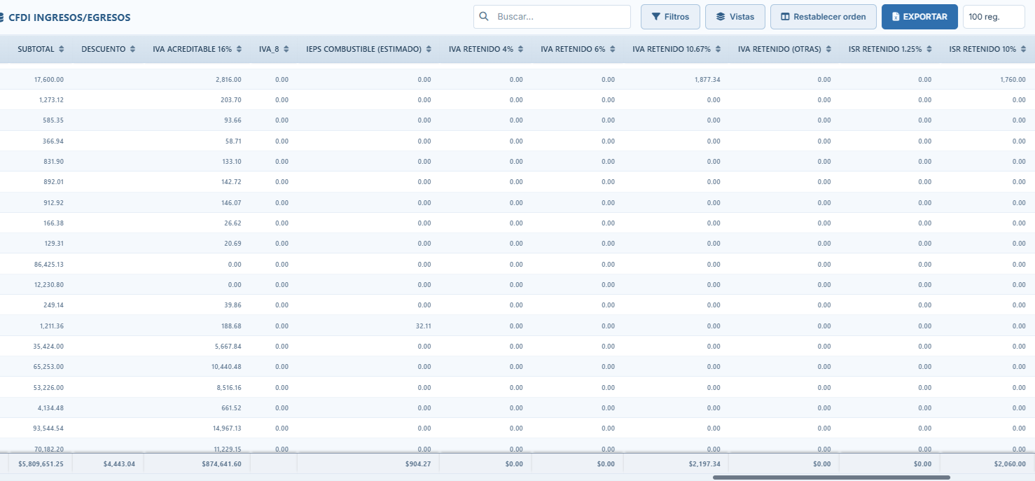Click subtotal cell 166.38
This screenshot has width=1035, height=481.
(53, 223)
